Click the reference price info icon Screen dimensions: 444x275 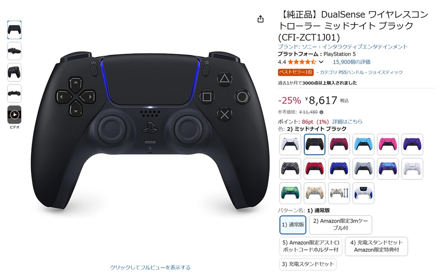(321, 112)
